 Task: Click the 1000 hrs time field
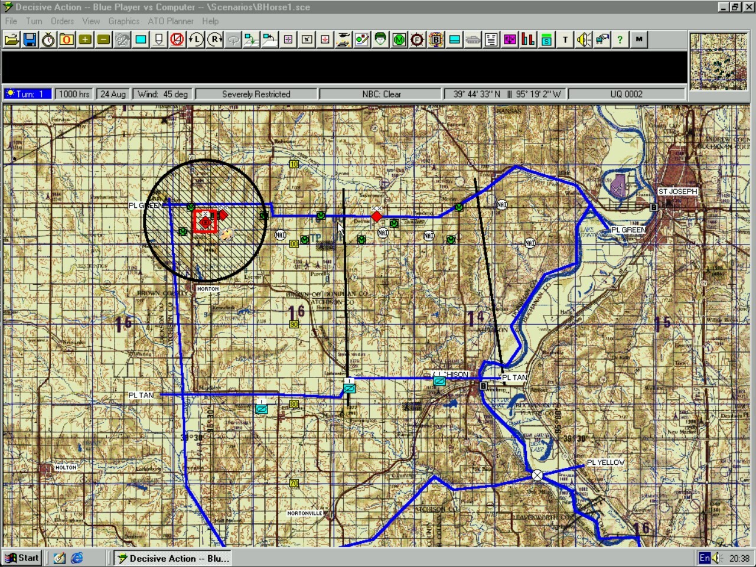(x=74, y=94)
